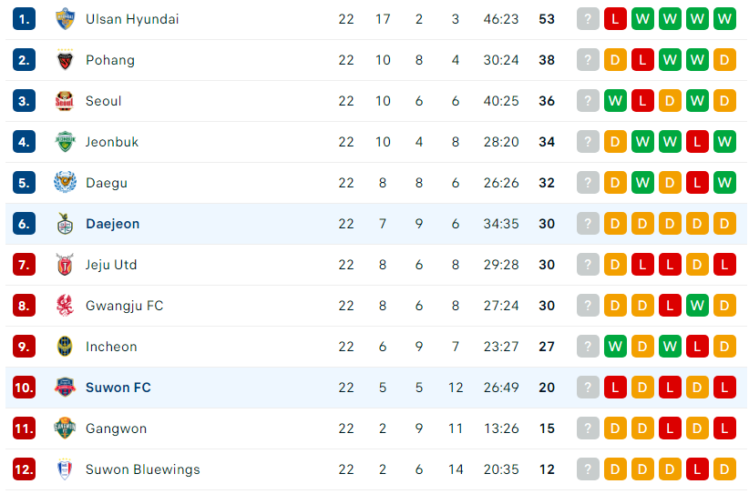Image resolution: width=749 pixels, height=494 pixels.
Task: Click Gwangju FC's green W result badge
Action: tap(697, 306)
